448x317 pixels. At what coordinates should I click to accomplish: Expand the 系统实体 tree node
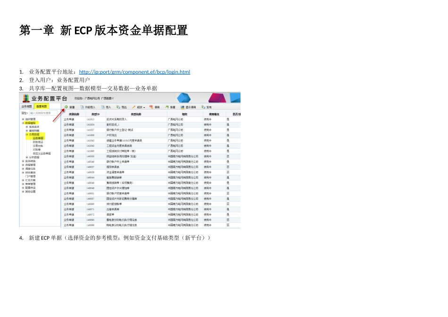click(27, 127)
